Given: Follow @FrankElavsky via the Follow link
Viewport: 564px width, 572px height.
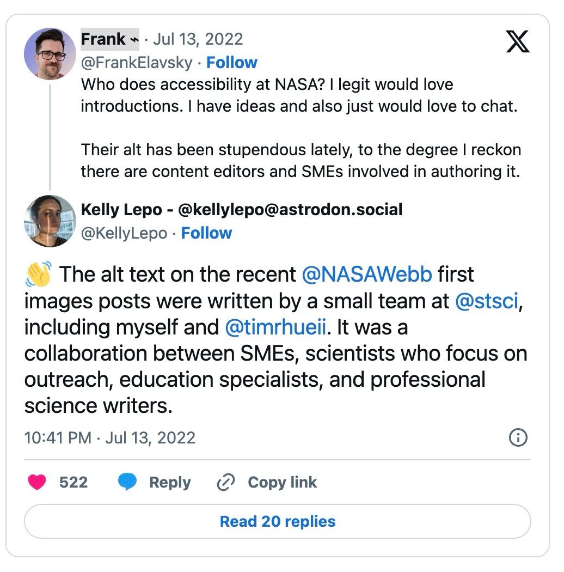Looking at the screenshot, I should tap(233, 63).
